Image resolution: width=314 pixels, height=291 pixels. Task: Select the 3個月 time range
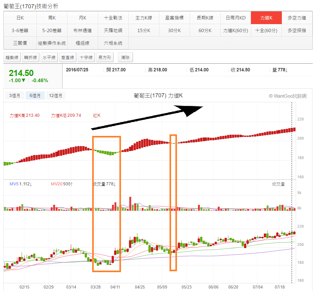click(15, 95)
